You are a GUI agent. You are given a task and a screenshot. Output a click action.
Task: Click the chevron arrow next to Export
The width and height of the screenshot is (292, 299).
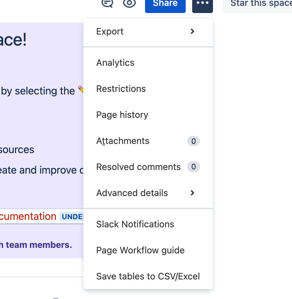(192, 32)
